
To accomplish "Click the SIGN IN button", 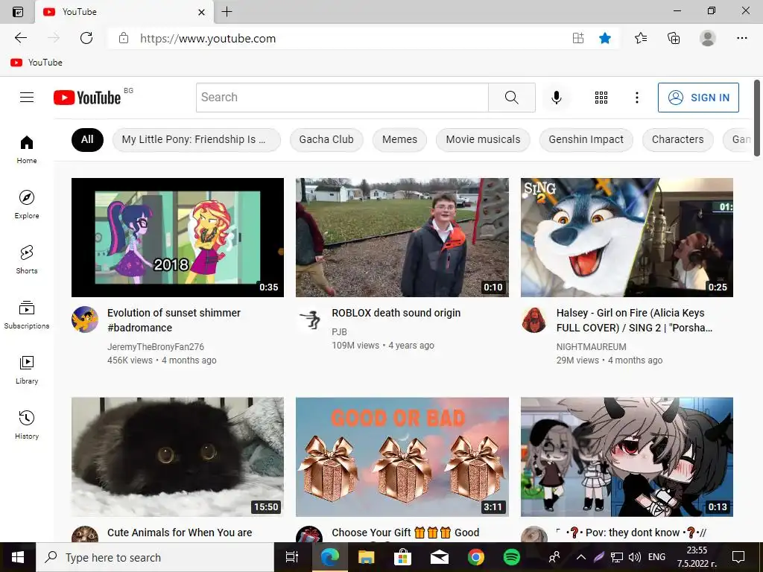I will coord(698,98).
